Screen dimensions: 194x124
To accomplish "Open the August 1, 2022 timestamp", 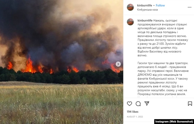I will [x=135, y=117].
